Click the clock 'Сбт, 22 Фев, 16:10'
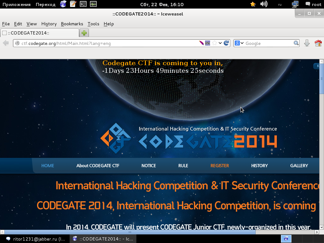This screenshot has width=324, height=243. pos(162,4)
